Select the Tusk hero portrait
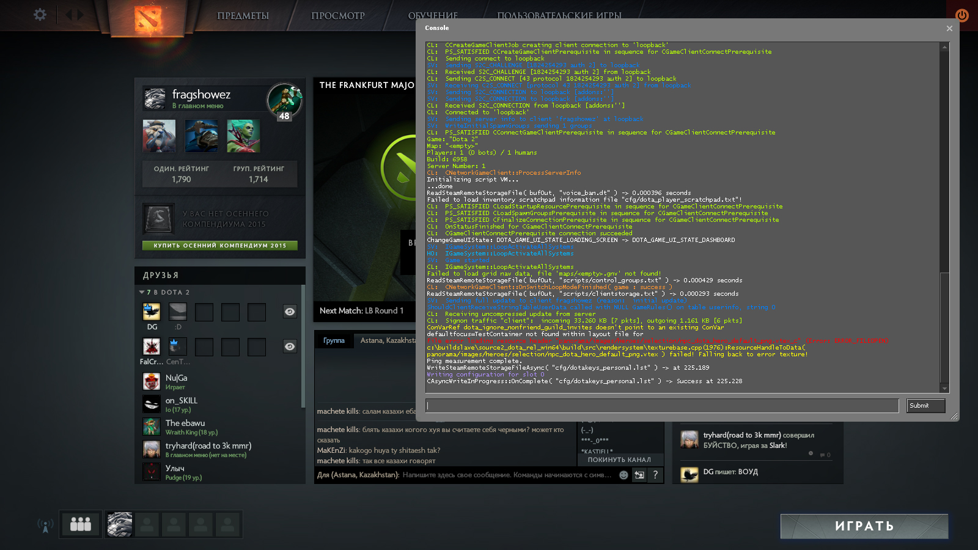The width and height of the screenshot is (978, 550). [159, 136]
